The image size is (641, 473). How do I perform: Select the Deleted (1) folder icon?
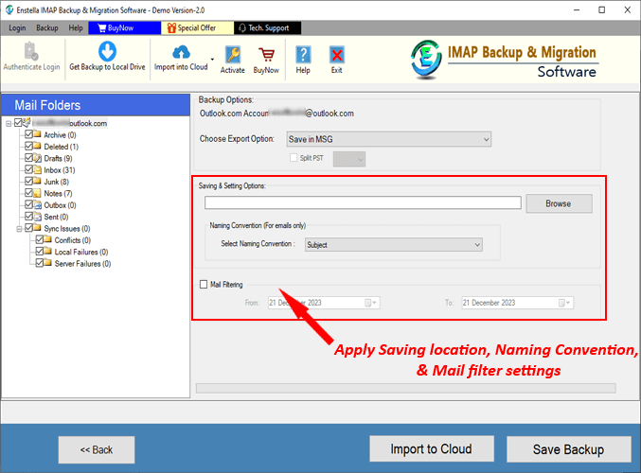[38, 146]
